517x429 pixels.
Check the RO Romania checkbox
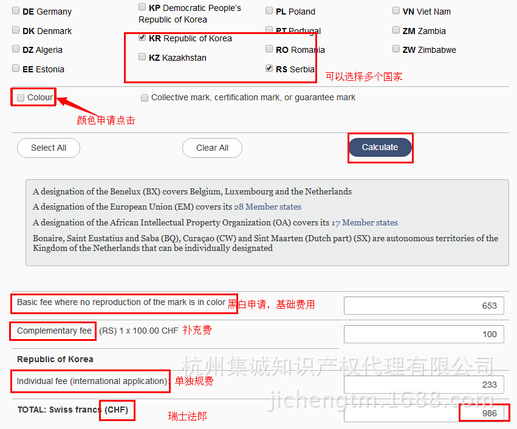269,49
